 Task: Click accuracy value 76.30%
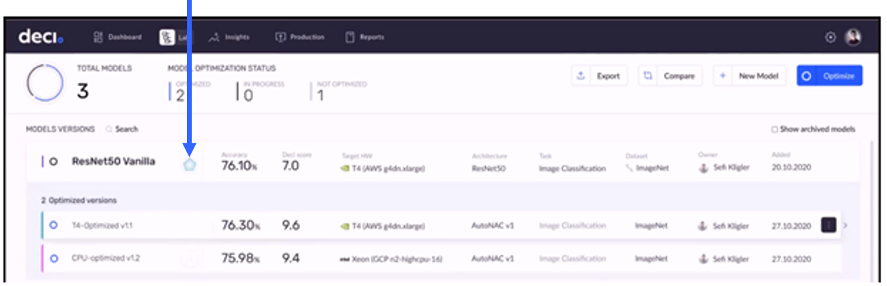(241, 225)
